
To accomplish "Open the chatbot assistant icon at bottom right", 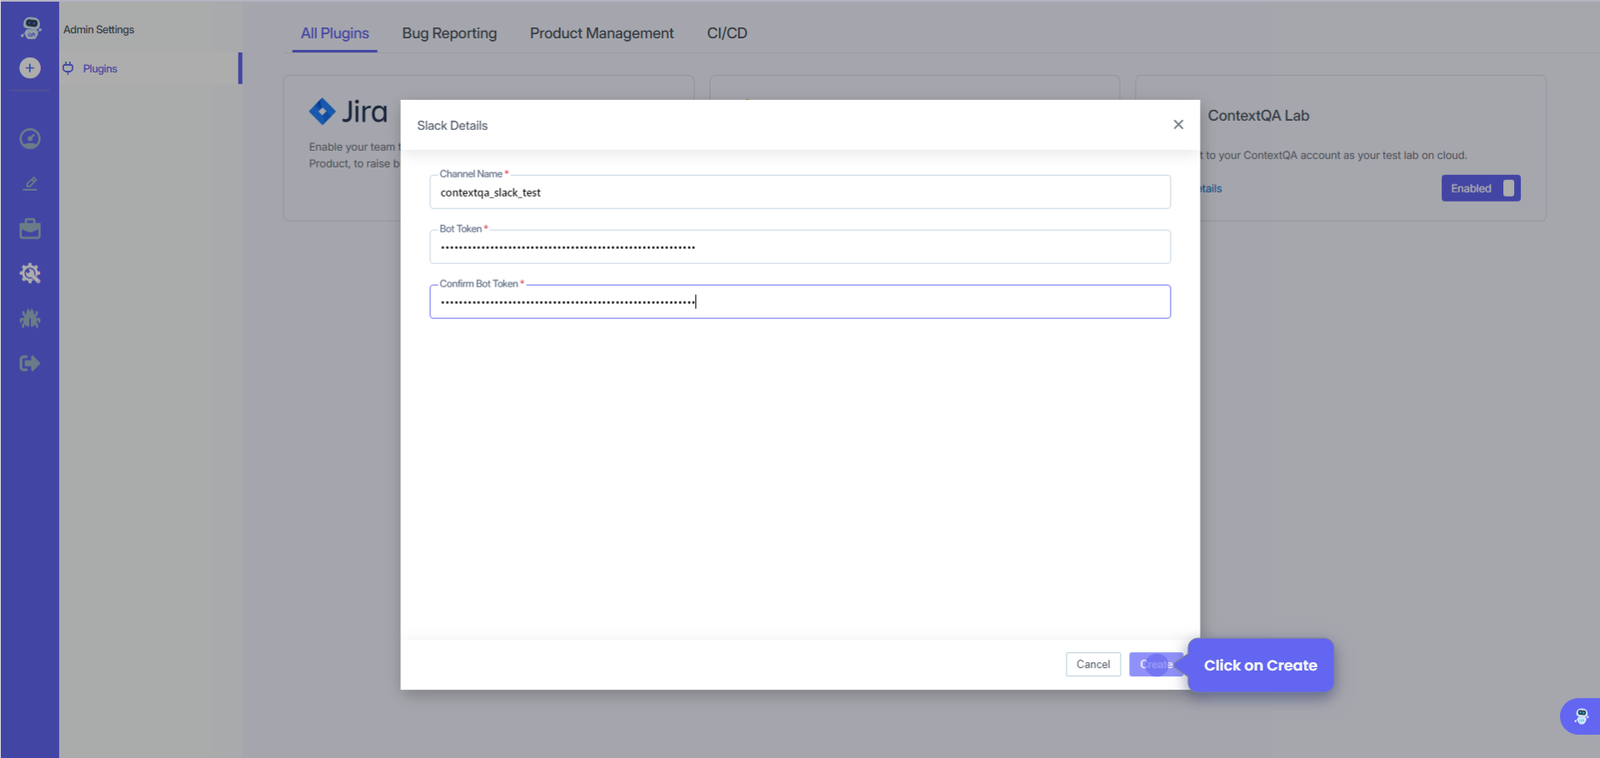I will coord(1580,716).
